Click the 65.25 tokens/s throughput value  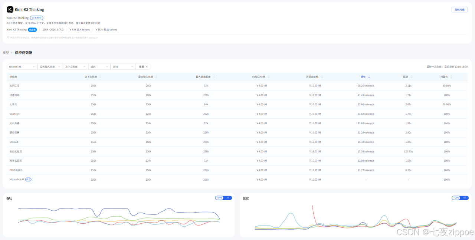(366, 86)
